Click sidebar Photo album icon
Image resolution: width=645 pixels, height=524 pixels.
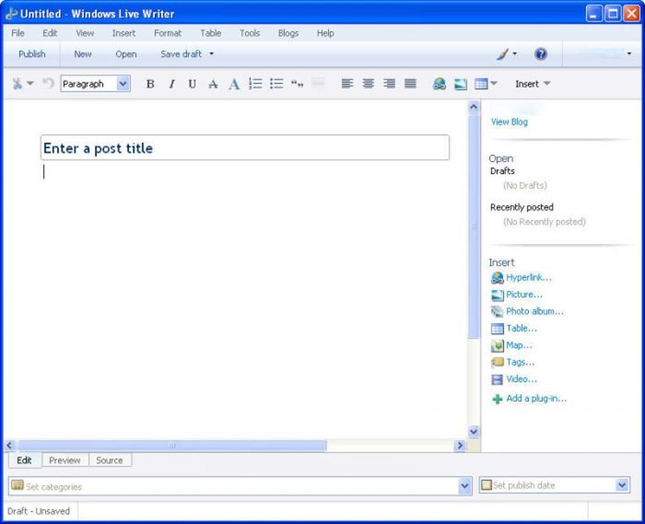click(x=497, y=312)
